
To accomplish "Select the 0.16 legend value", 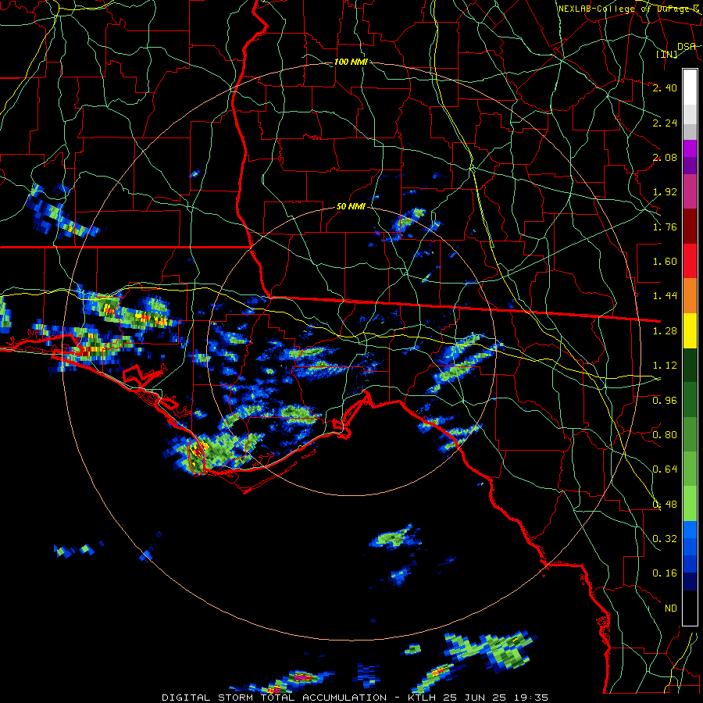I will pos(665,573).
